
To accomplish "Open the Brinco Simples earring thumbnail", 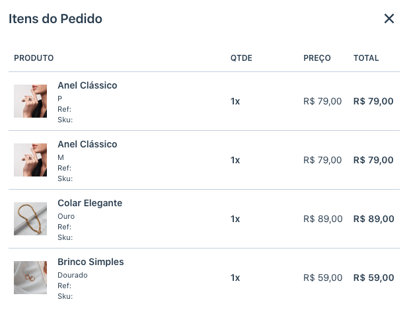I will (30, 278).
